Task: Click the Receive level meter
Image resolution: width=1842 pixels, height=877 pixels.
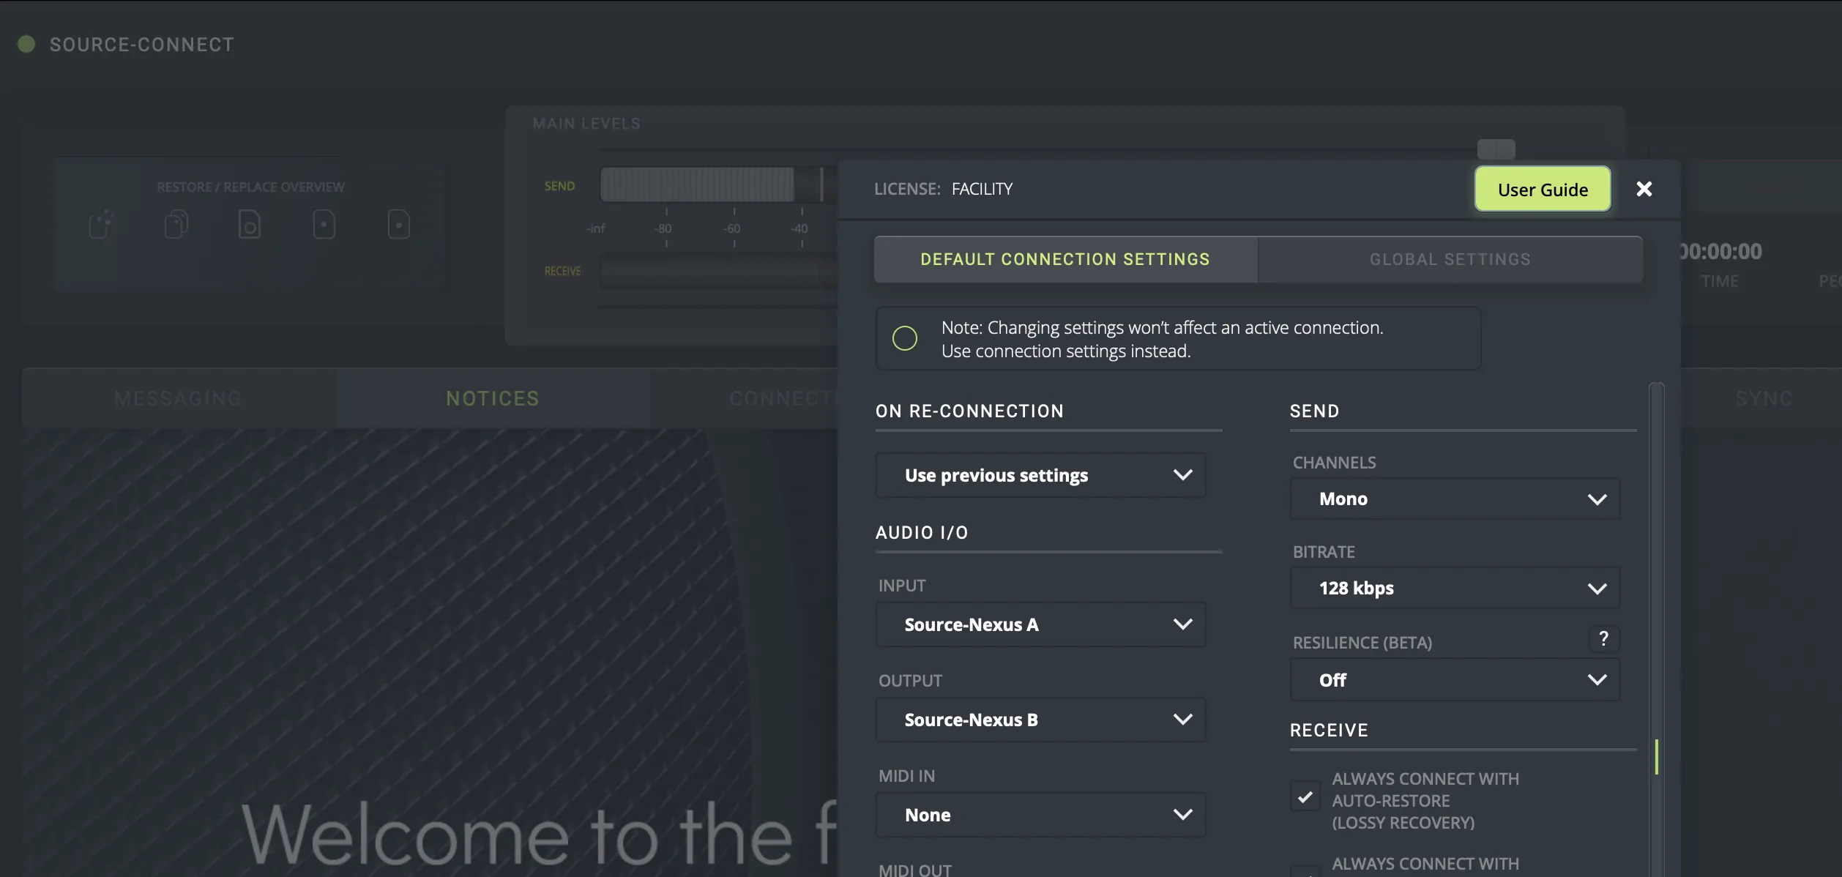Action: (x=718, y=271)
